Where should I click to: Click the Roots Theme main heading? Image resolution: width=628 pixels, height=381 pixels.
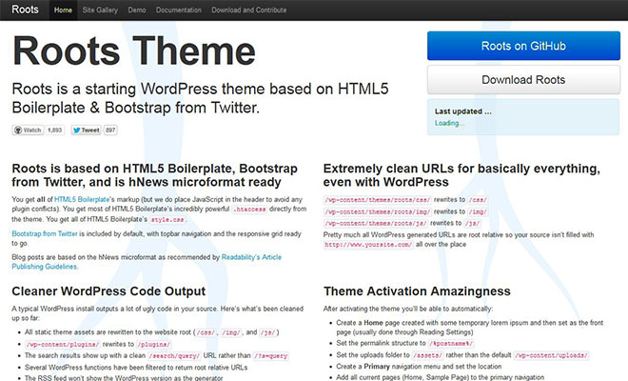134,50
